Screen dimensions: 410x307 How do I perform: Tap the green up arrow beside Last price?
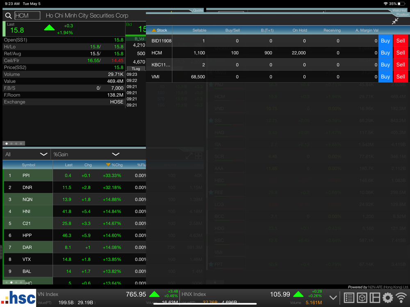point(49,27)
